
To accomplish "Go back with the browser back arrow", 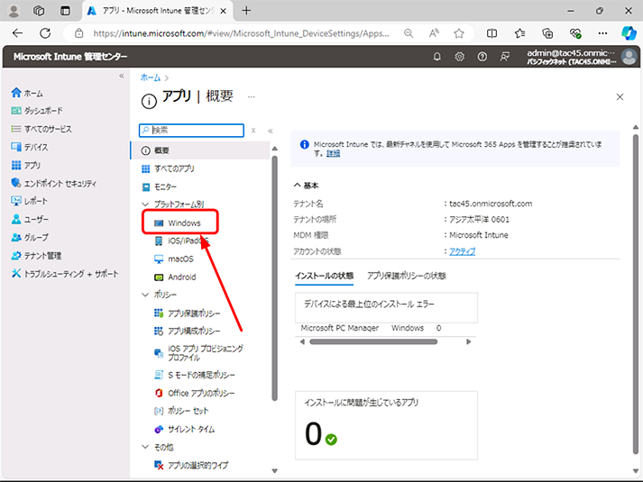I will (18, 33).
